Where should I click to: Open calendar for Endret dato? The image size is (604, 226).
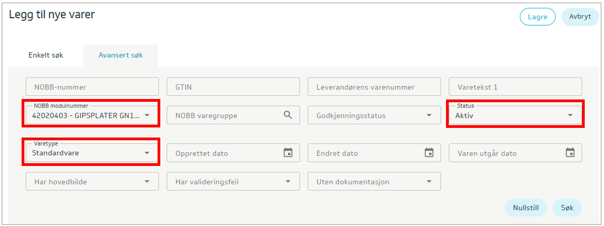429,153
